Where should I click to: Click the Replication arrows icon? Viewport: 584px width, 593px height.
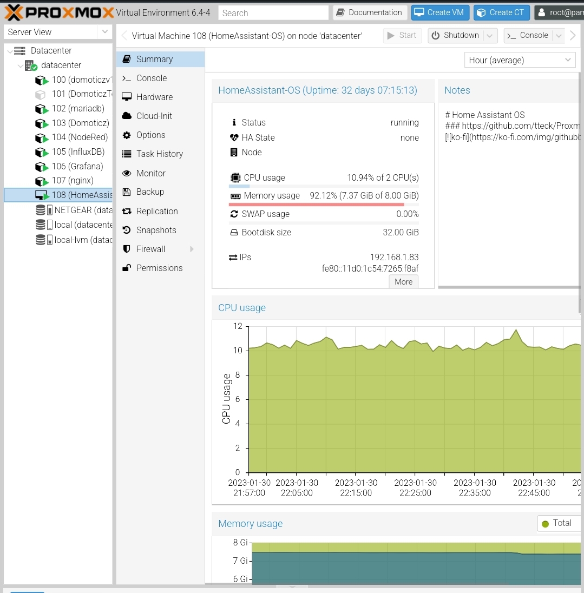(x=127, y=211)
